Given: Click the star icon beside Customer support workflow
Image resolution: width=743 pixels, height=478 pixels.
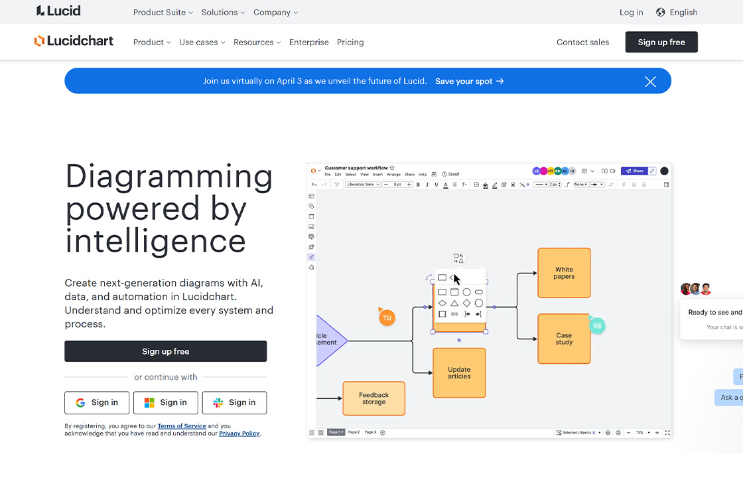Looking at the screenshot, I should click(x=392, y=168).
